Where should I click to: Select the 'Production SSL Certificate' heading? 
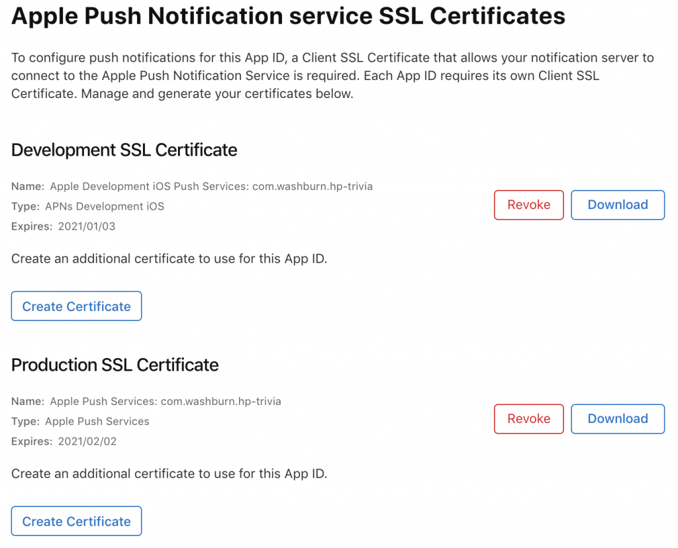click(115, 365)
